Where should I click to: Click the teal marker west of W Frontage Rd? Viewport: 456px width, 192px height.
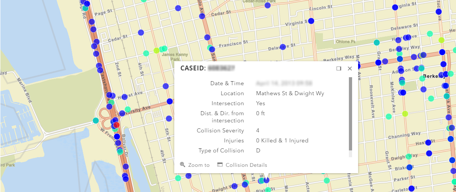[96, 120]
